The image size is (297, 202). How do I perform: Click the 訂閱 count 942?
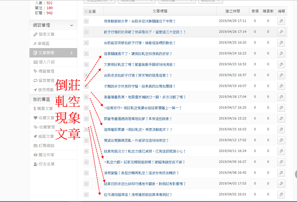coord(50,13)
